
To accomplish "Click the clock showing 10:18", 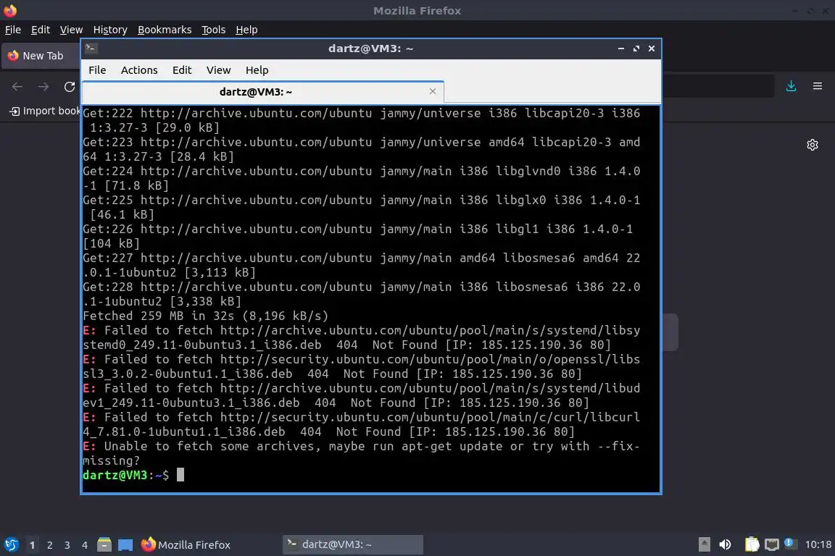I will click(x=818, y=544).
